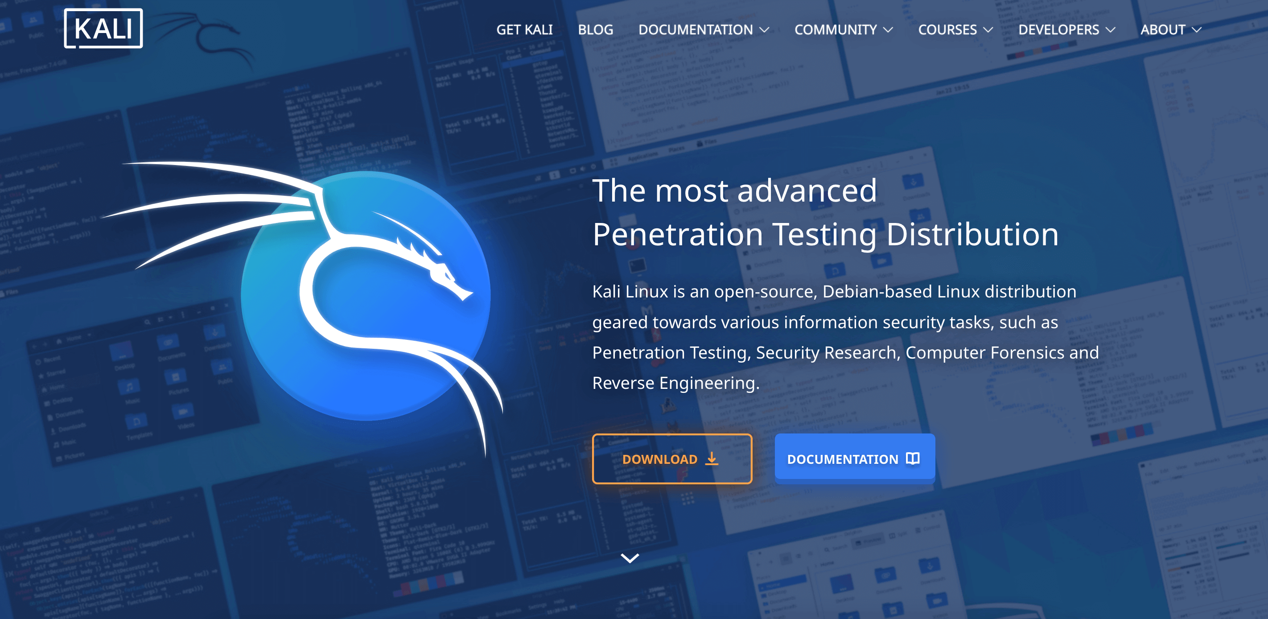Open the Blog menu item
This screenshot has height=619, width=1268.
(x=595, y=30)
